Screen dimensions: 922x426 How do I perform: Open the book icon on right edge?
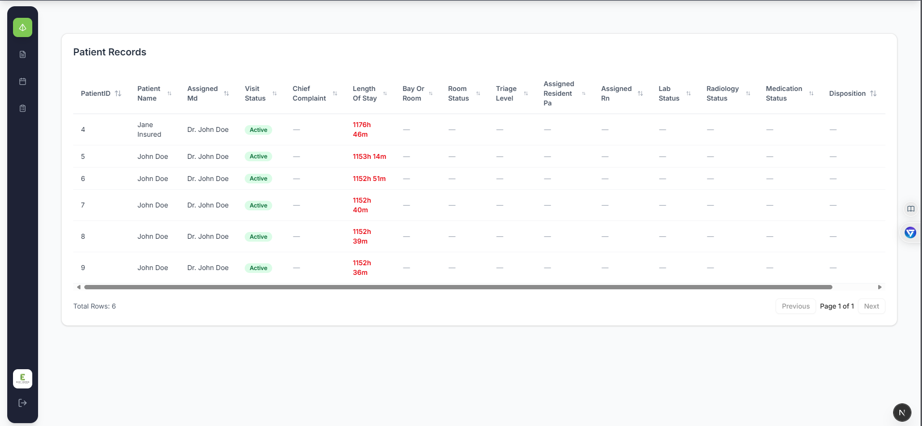click(910, 209)
